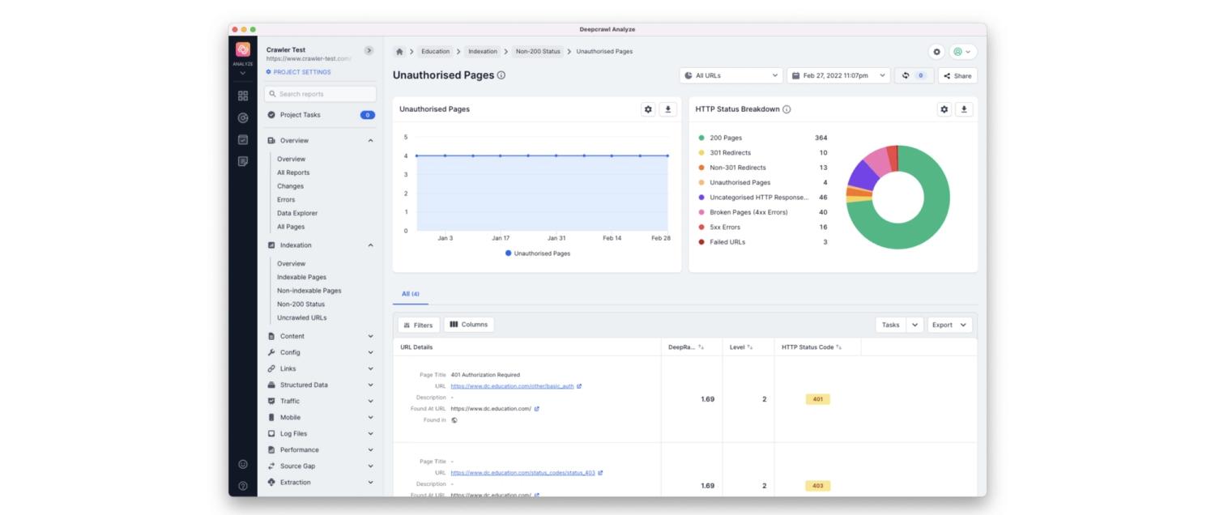Sort by HTTP Status Code column arrows
The image size is (1215, 515).
pos(839,347)
